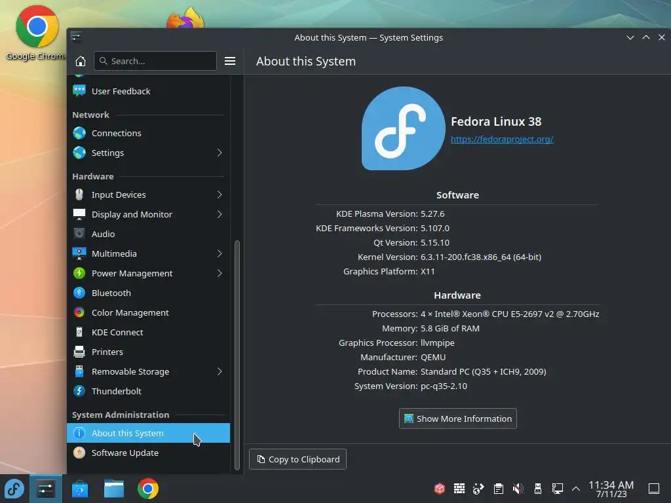Expand the Multimedia chevron
671x503 pixels.
tap(220, 253)
